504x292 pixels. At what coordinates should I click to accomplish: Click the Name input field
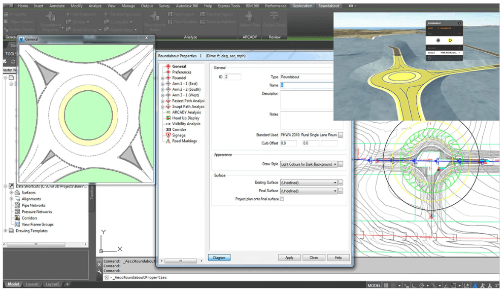coord(307,85)
